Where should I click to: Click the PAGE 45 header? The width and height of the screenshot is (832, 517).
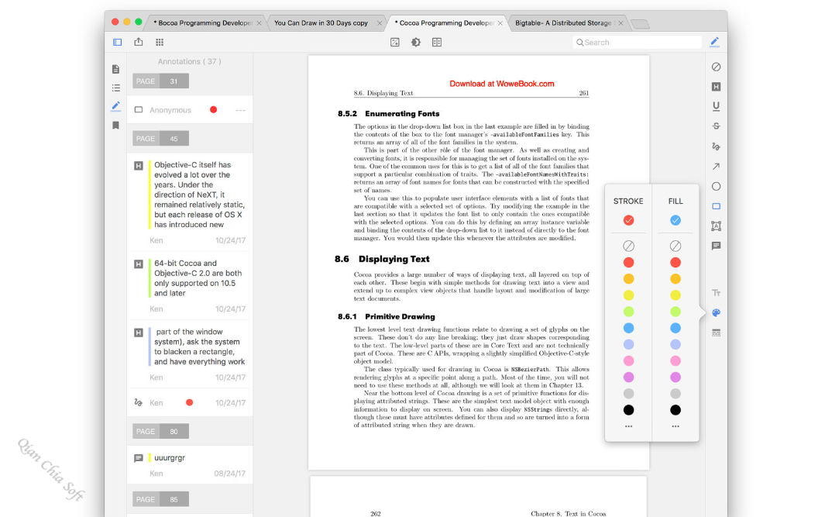tap(161, 139)
